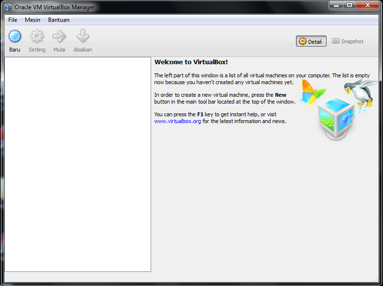
Task: Click the Welcome to VirtualBox! heading
Action: click(191, 62)
